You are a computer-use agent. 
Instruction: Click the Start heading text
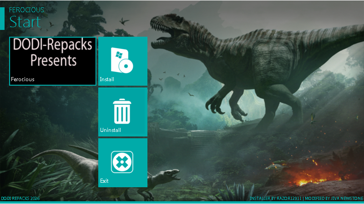tap(25, 21)
